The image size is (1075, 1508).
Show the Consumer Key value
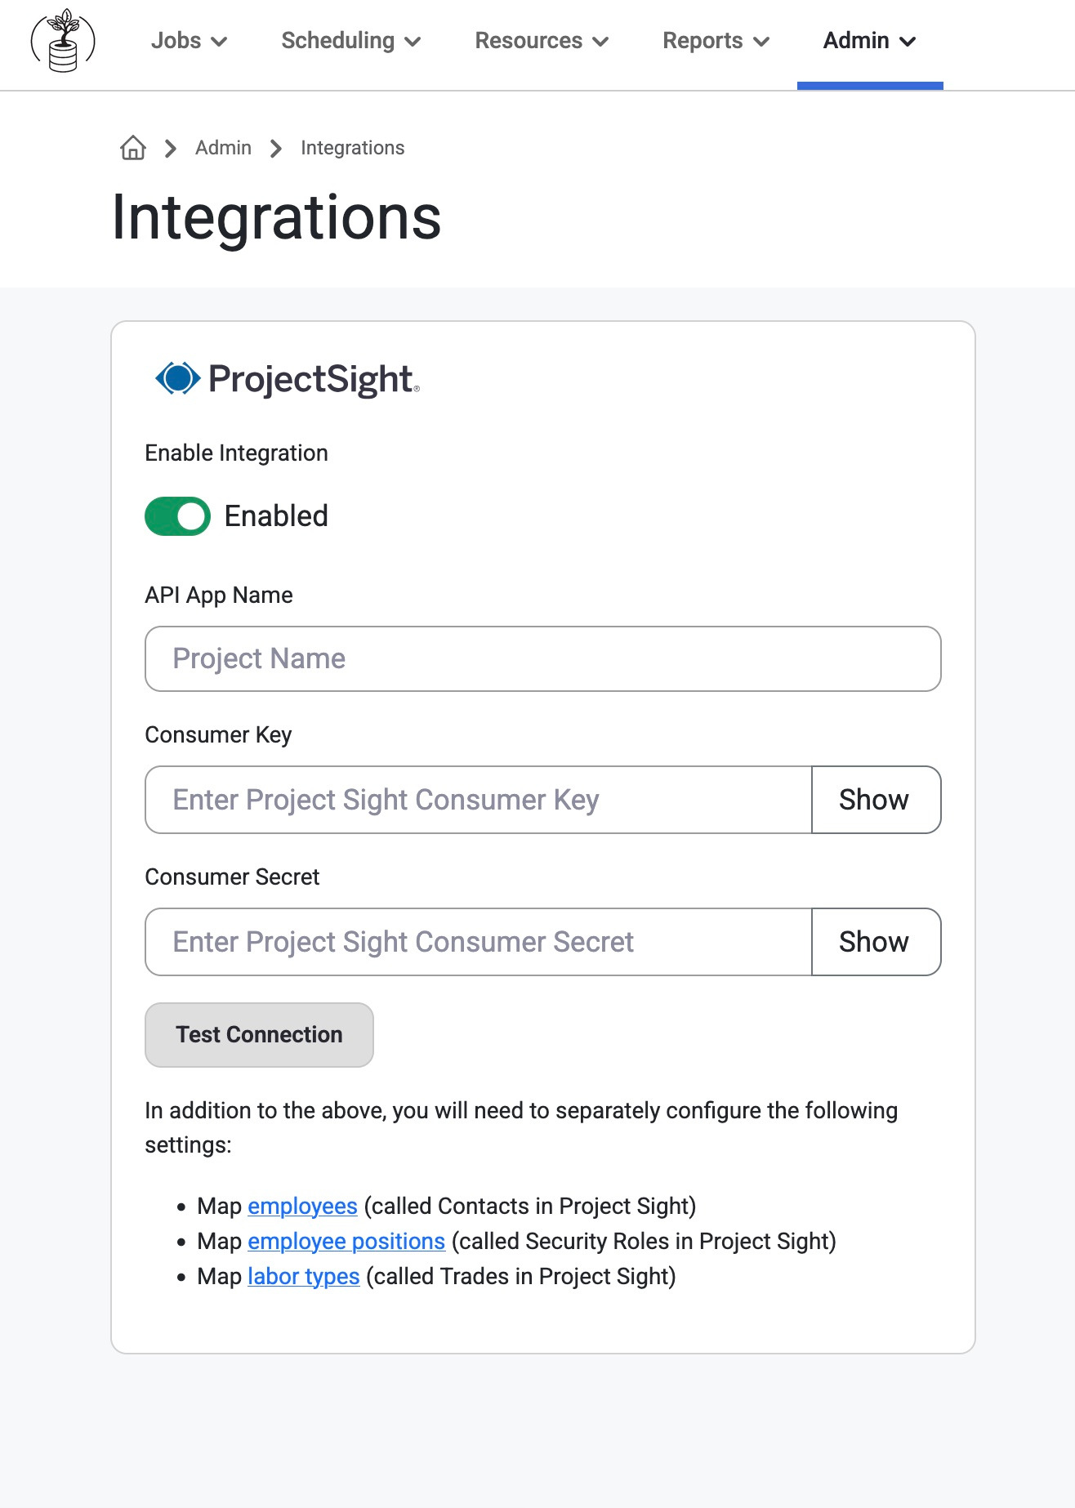[x=876, y=800]
